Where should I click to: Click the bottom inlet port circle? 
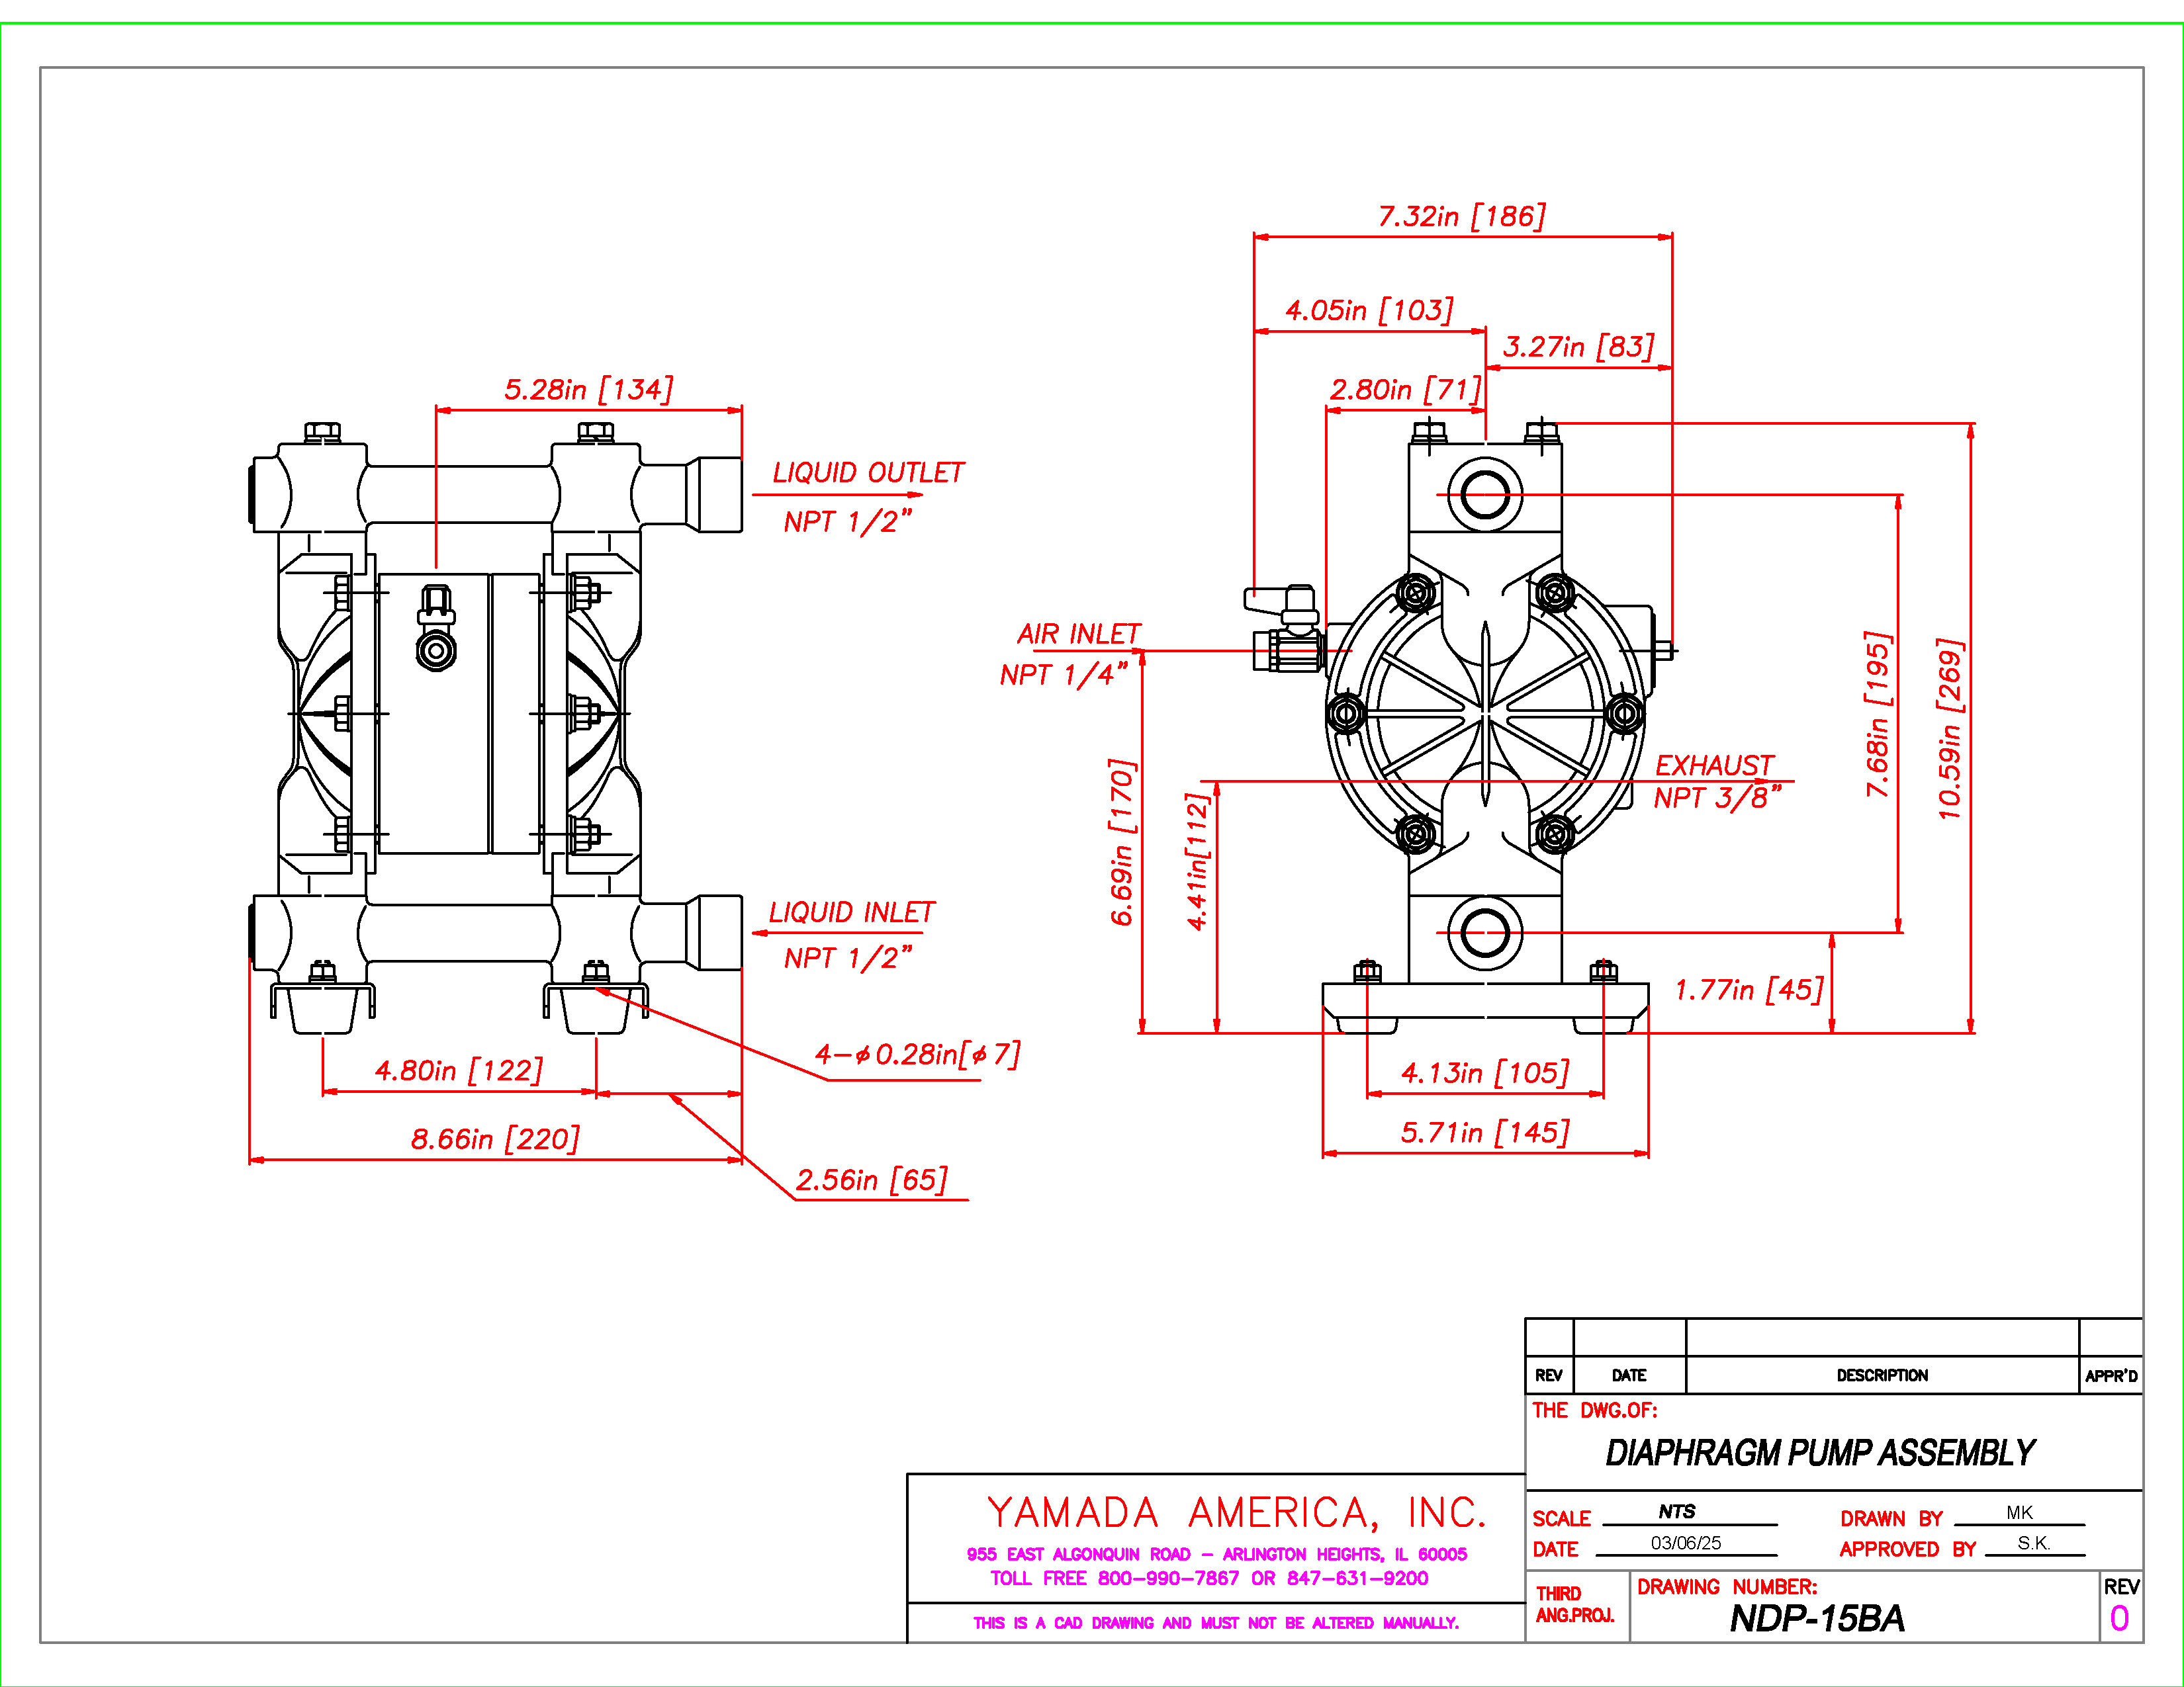coord(1485,933)
